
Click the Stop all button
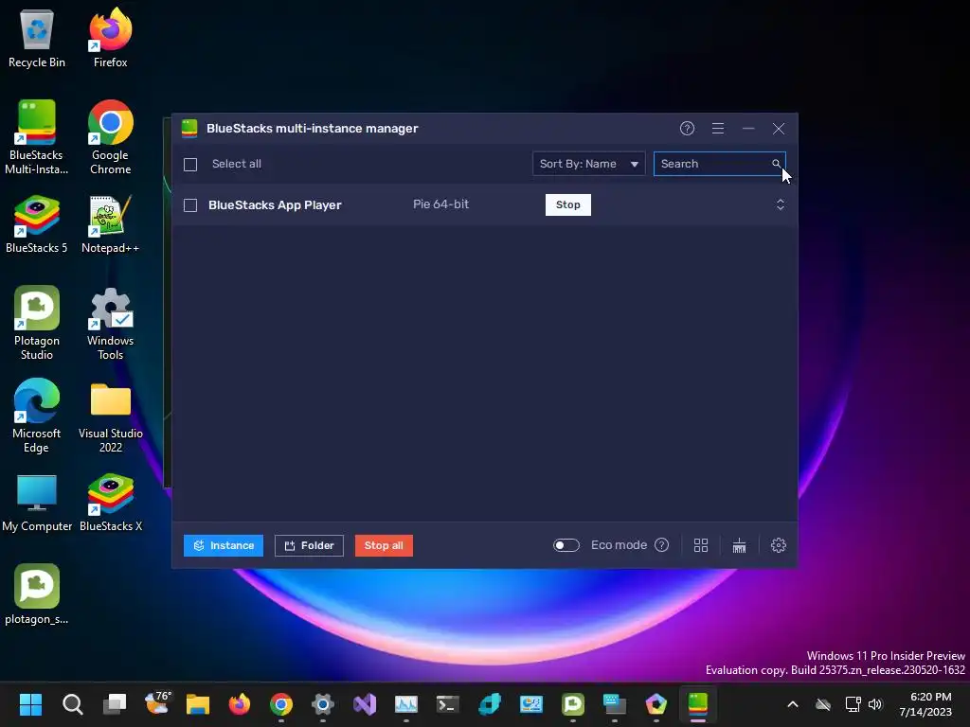pyautogui.click(x=384, y=545)
